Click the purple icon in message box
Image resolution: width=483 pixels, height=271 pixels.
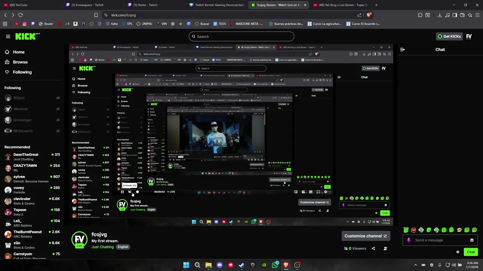[x=409, y=240]
